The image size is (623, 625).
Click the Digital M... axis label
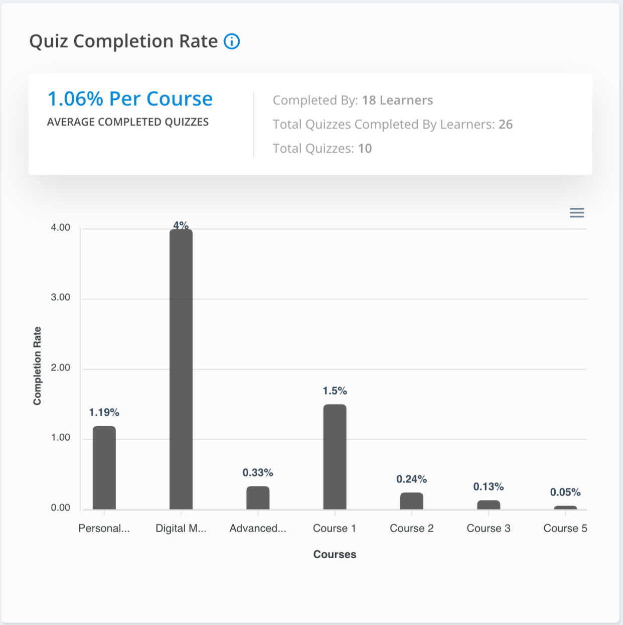pos(181,528)
